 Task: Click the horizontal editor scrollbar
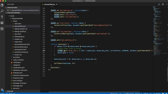point(94,92)
